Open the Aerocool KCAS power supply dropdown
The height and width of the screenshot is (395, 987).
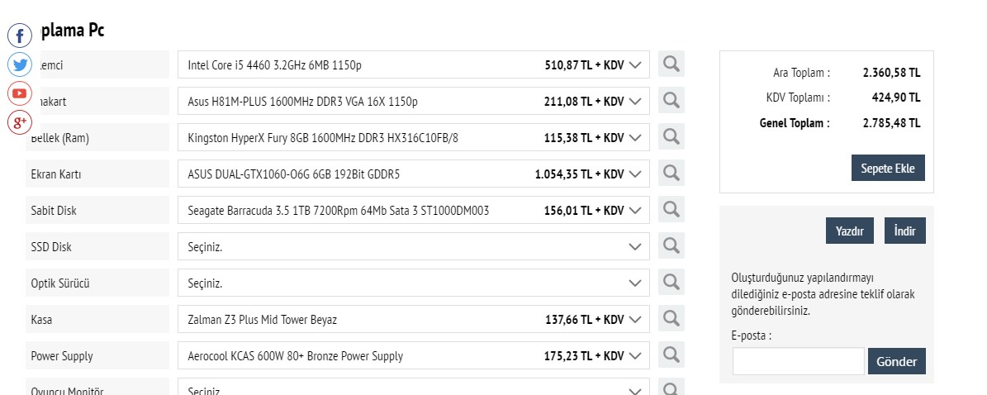click(414, 356)
